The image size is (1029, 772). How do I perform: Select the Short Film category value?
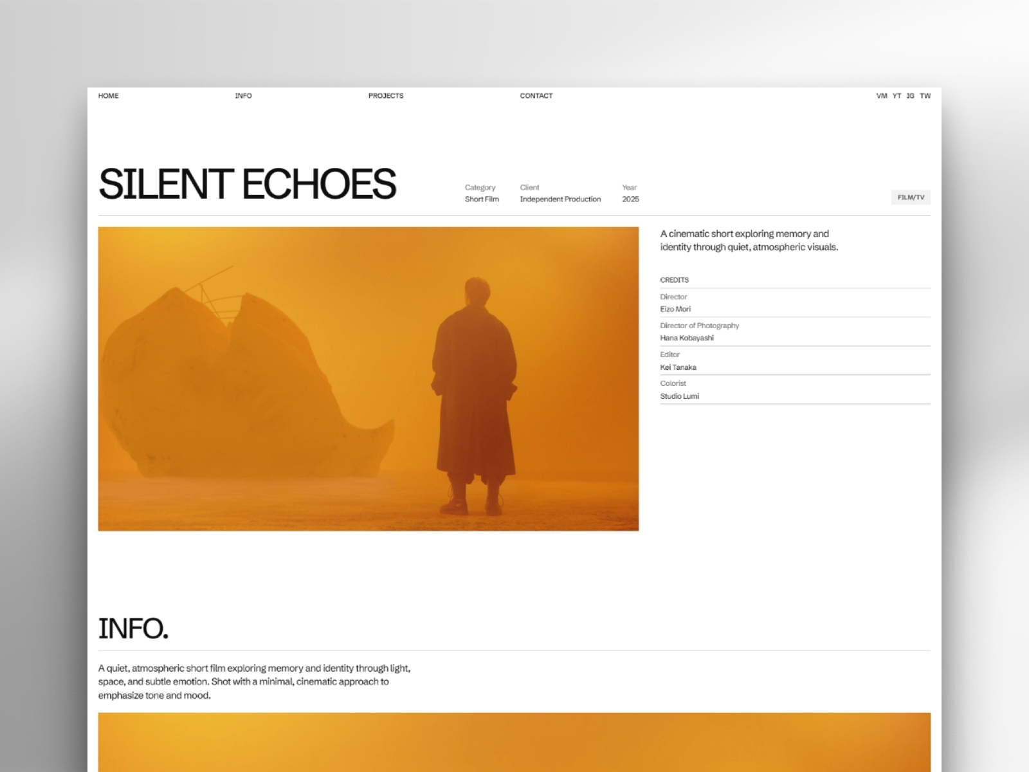coord(481,199)
